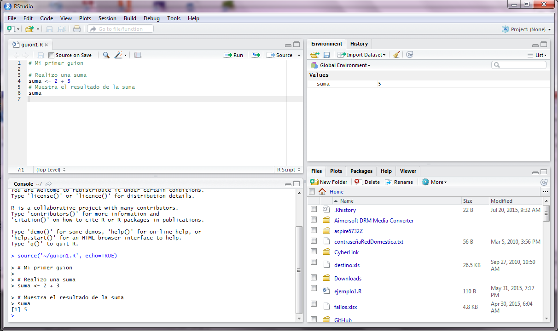Screen dimensions: 558x331
Task: Switch to the Help tab
Action: click(386, 171)
